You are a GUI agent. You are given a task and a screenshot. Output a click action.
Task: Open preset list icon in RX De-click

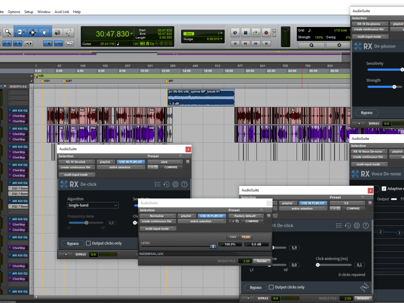click(x=158, y=184)
